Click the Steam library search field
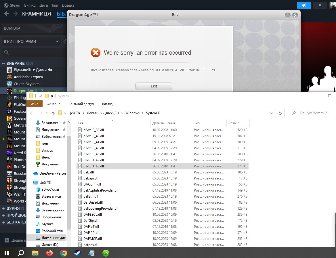Viewport: 336px width, 258px height. click(x=34, y=52)
